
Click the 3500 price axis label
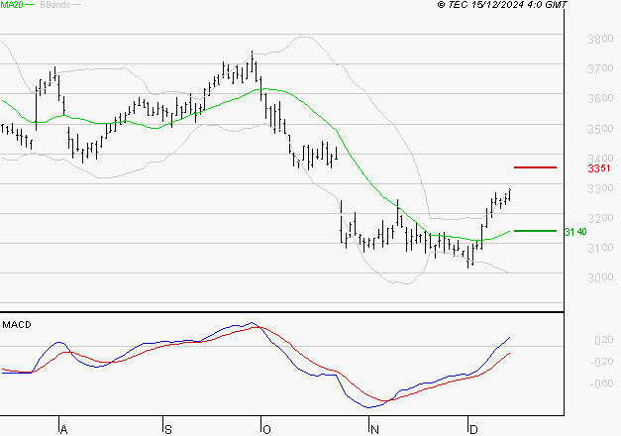pyautogui.click(x=600, y=129)
